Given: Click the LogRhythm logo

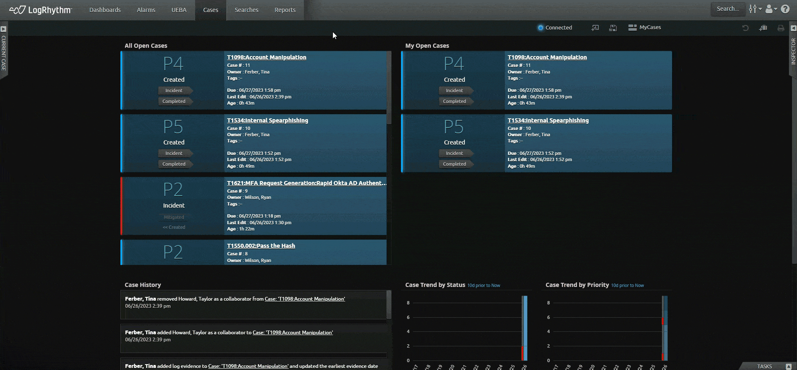Looking at the screenshot, I should pyautogui.click(x=40, y=10).
